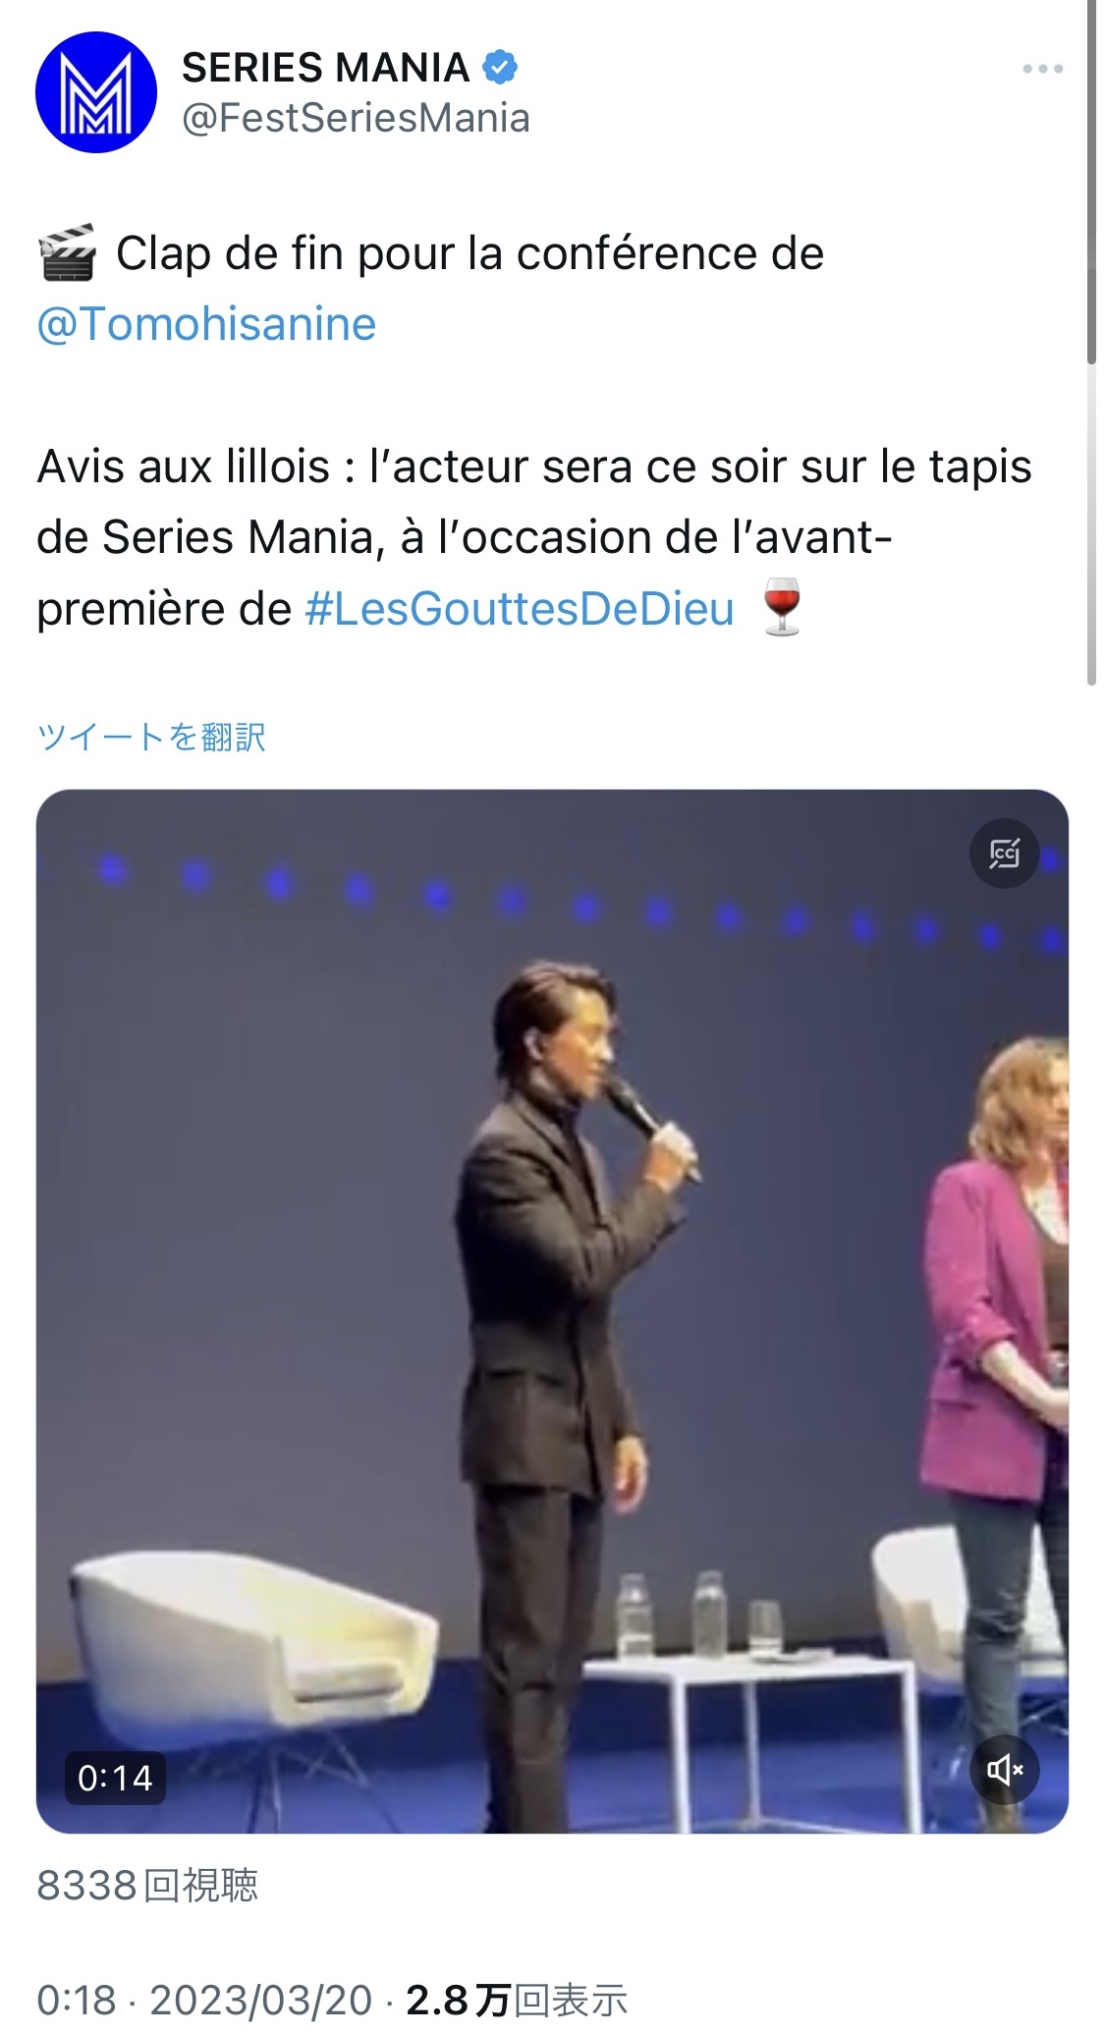Play the conference video thumbnail
This screenshot has width=1105, height=2034.
pos(552,1311)
